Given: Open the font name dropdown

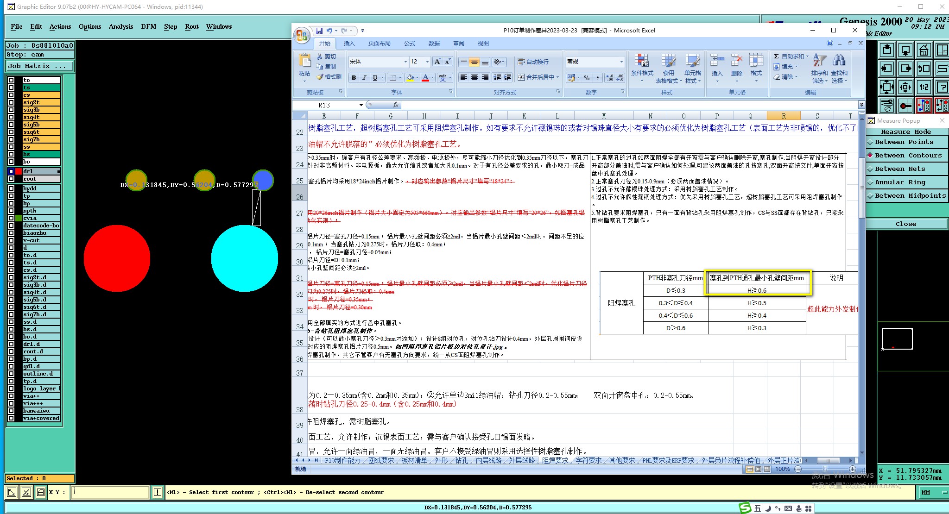Looking at the screenshot, I should (x=405, y=62).
